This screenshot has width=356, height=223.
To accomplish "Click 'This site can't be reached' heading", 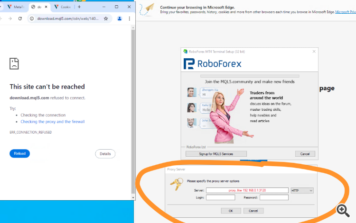I will (47, 87).
